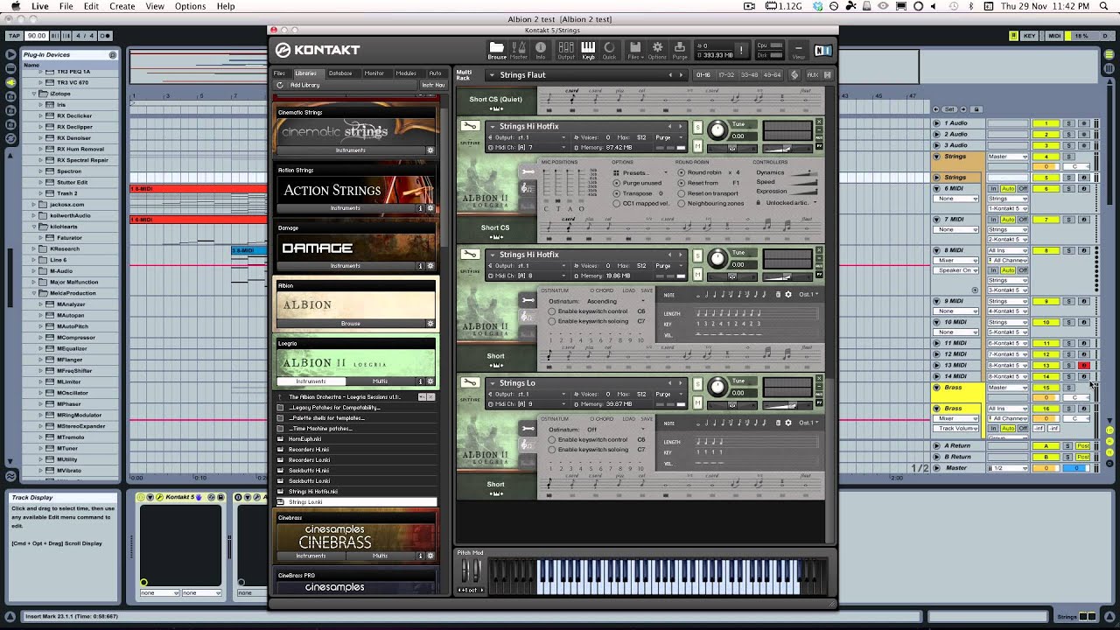Open the Strings Lo instrument name dropdown
Screen dimensions: 1120x630
(x=492, y=383)
